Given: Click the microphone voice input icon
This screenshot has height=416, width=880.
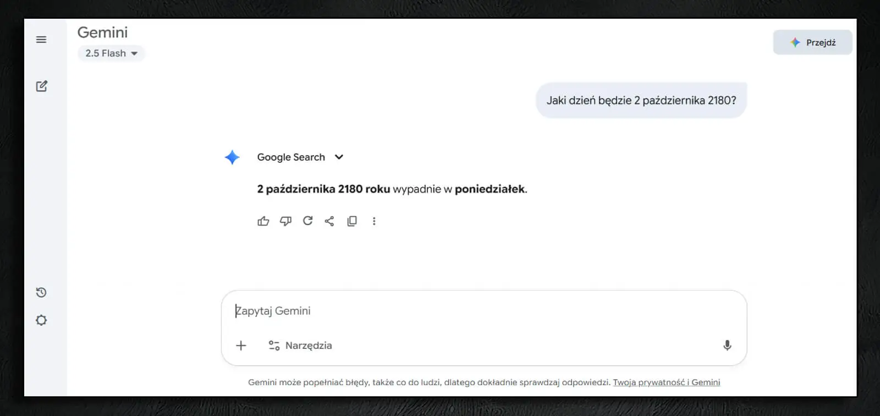Looking at the screenshot, I should [x=727, y=346].
